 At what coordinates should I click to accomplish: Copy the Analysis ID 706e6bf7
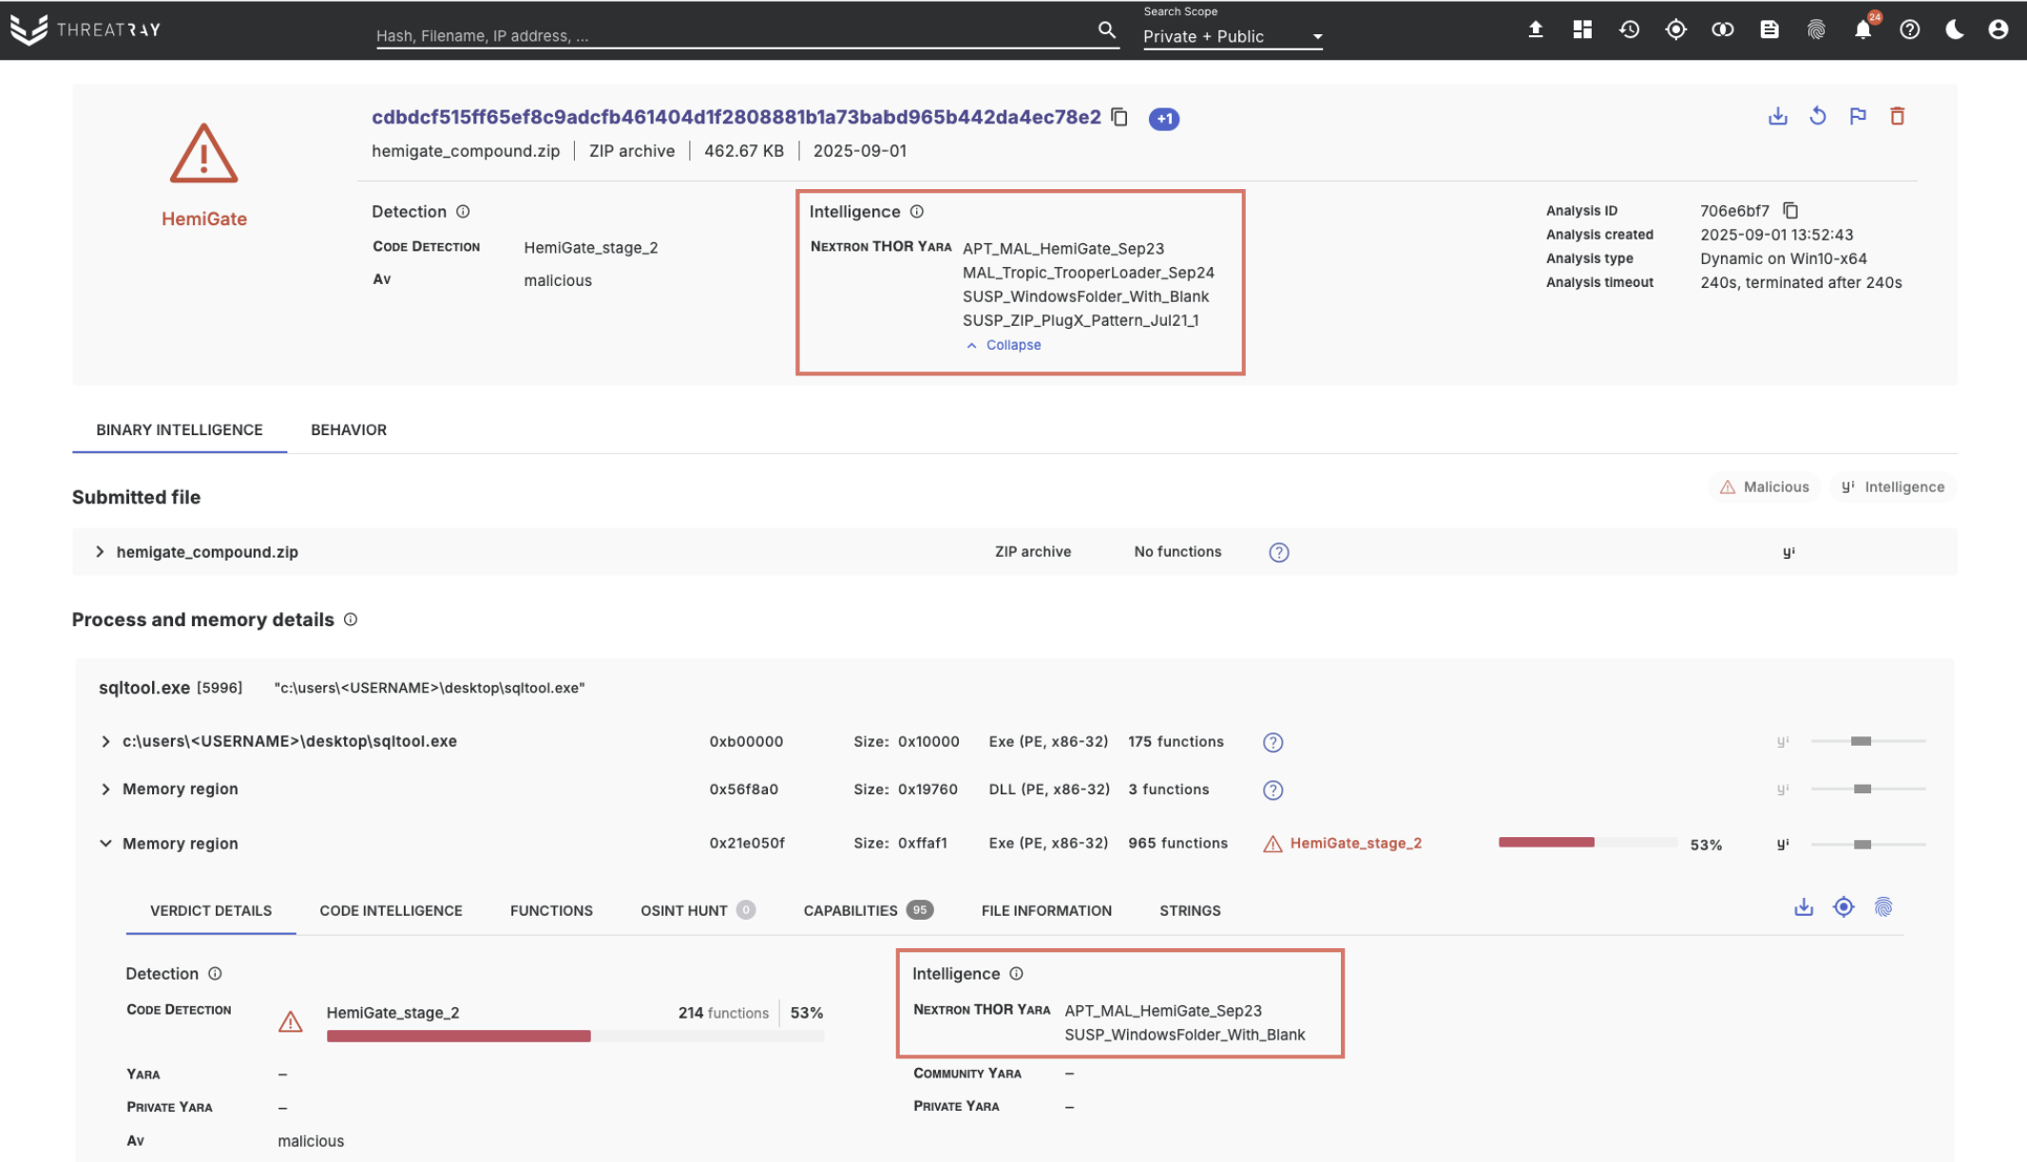click(1790, 210)
